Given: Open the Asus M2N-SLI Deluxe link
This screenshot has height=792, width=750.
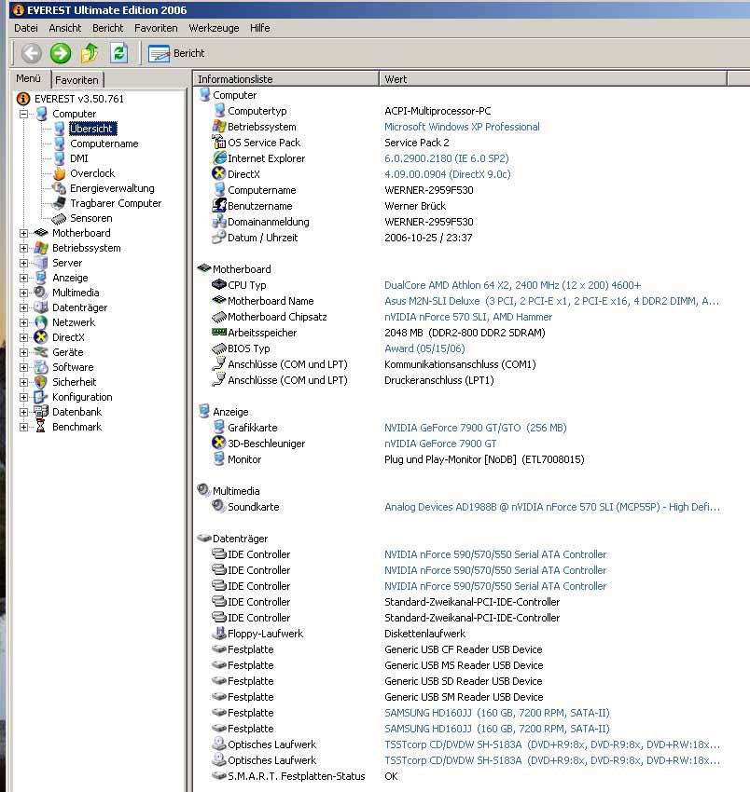Looking at the screenshot, I should tap(551, 301).
